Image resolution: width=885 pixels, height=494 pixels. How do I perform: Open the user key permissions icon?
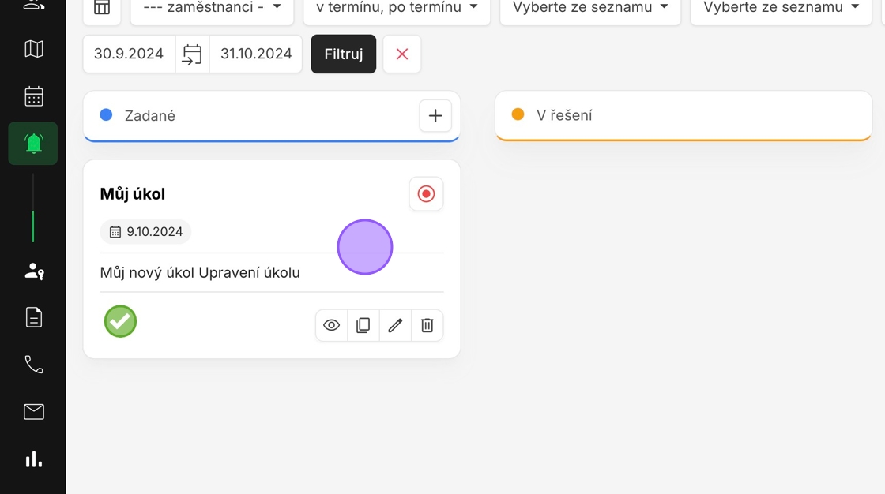coord(34,271)
